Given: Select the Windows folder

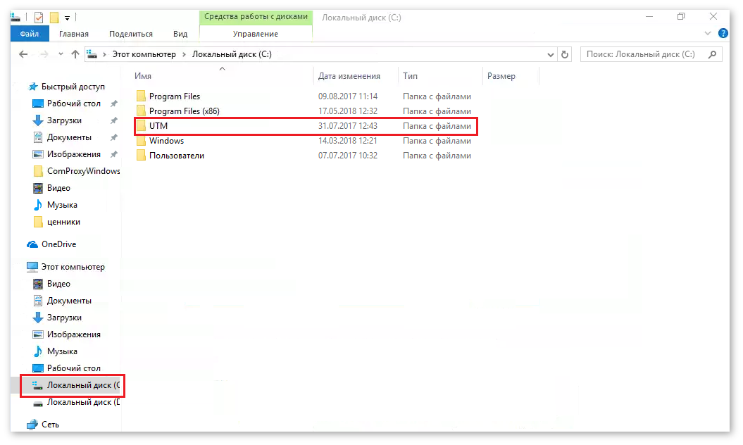Looking at the screenshot, I should [166, 141].
